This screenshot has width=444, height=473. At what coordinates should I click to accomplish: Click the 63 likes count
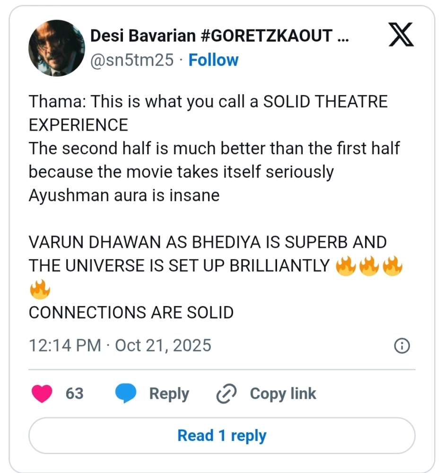click(x=74, y=394)
